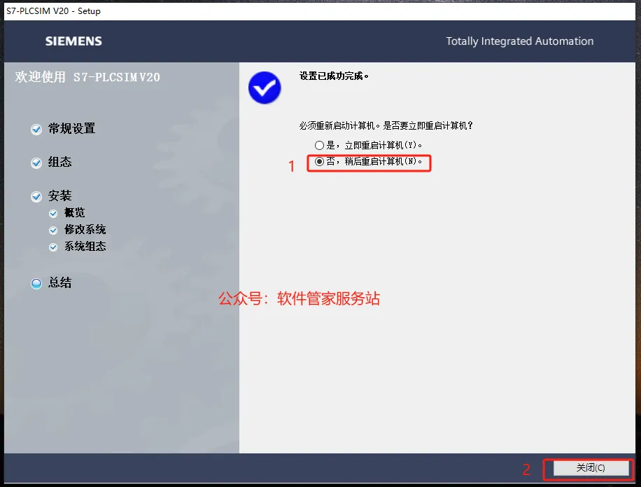Click the blue checkmark success icon

(x=265, y=88)
